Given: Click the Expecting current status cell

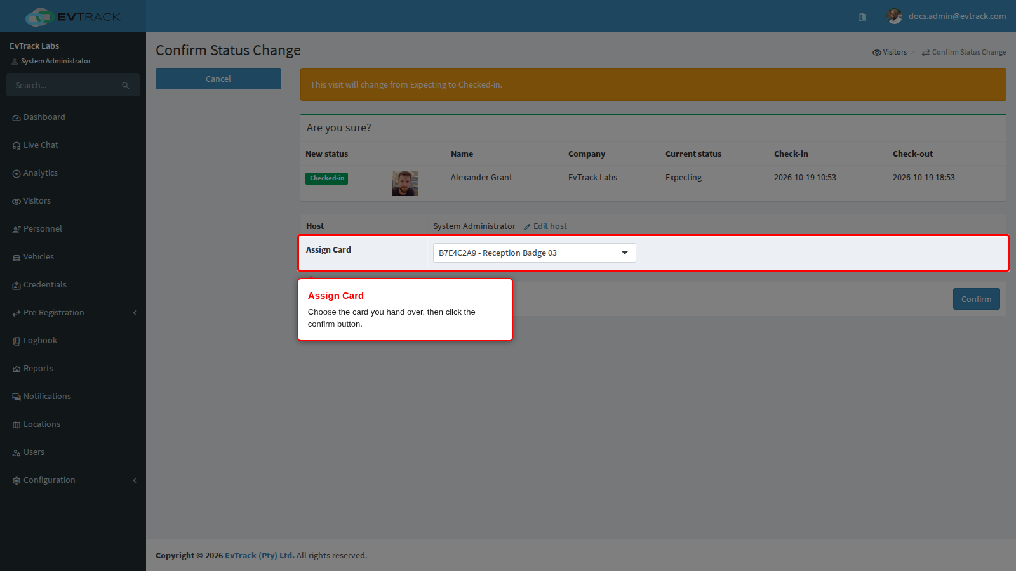Looking at the screenshot, I should [683, 178].
